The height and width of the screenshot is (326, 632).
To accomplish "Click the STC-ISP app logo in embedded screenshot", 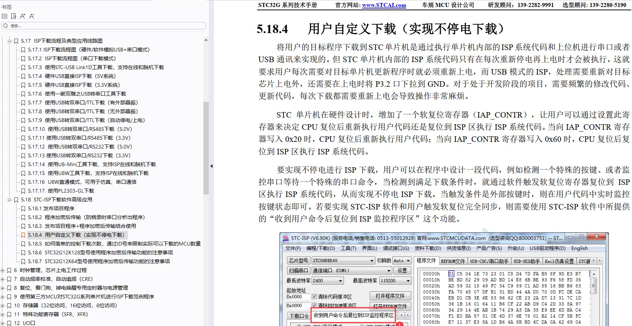I will click(286, 238).
